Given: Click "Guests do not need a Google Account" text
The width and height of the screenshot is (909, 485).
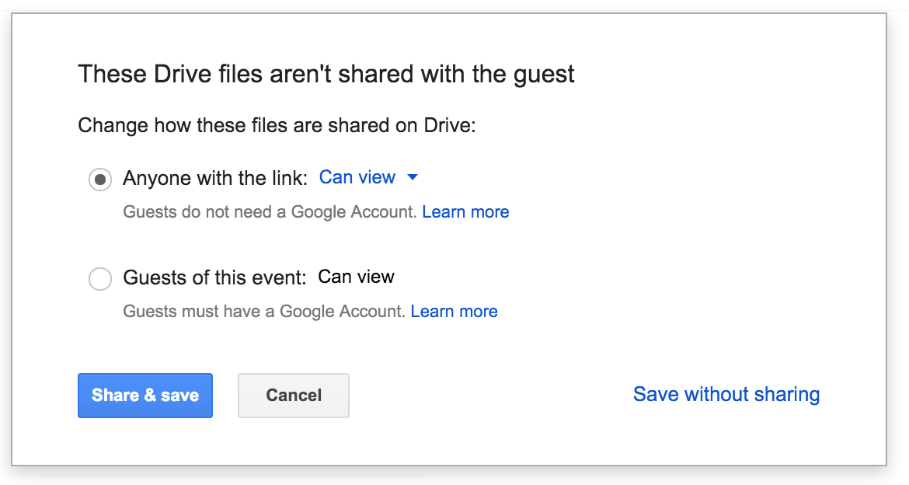Looking at the screenshot, I should 270,212.
